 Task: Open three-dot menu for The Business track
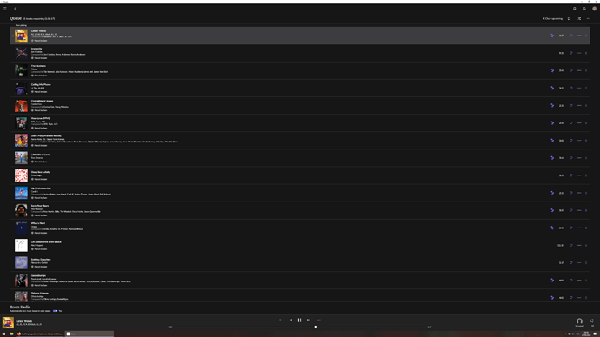579,70
